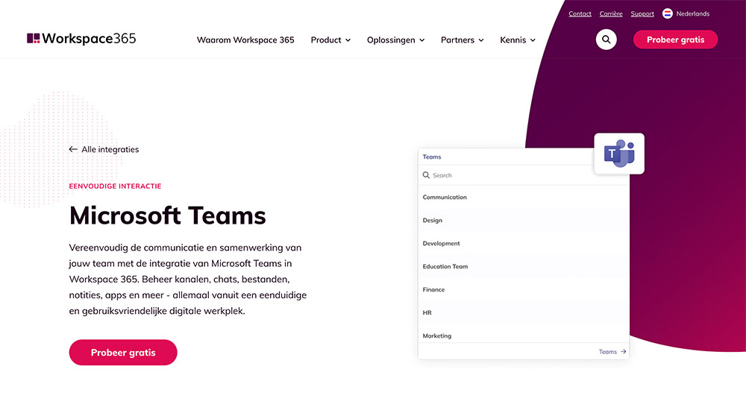Click the Netherlands flag icon
746x419 pixels.
[668, 13]
